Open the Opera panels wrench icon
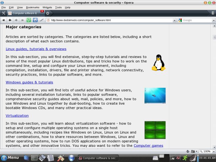The width and height of the screenshot is (216, 162). tap(3, 13)
